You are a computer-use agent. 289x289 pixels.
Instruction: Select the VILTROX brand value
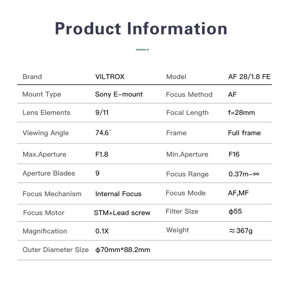pyautogui.click(x=110, y=77)
